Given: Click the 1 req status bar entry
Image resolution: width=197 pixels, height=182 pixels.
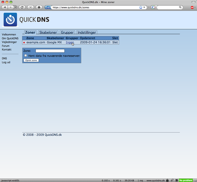Looking at the screenshot, I should coord(140,180).
